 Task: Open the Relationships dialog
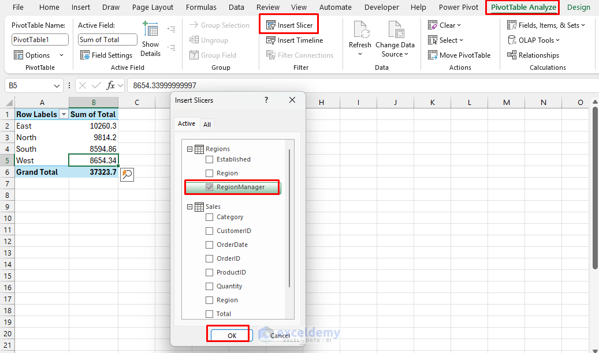(x=533, y=55)
